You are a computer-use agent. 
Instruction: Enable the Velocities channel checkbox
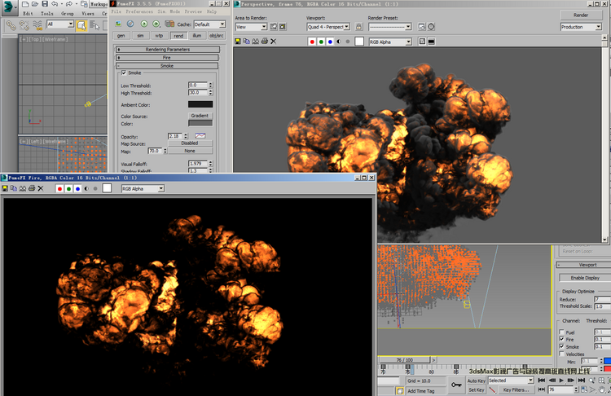click(x=561, y=354)
